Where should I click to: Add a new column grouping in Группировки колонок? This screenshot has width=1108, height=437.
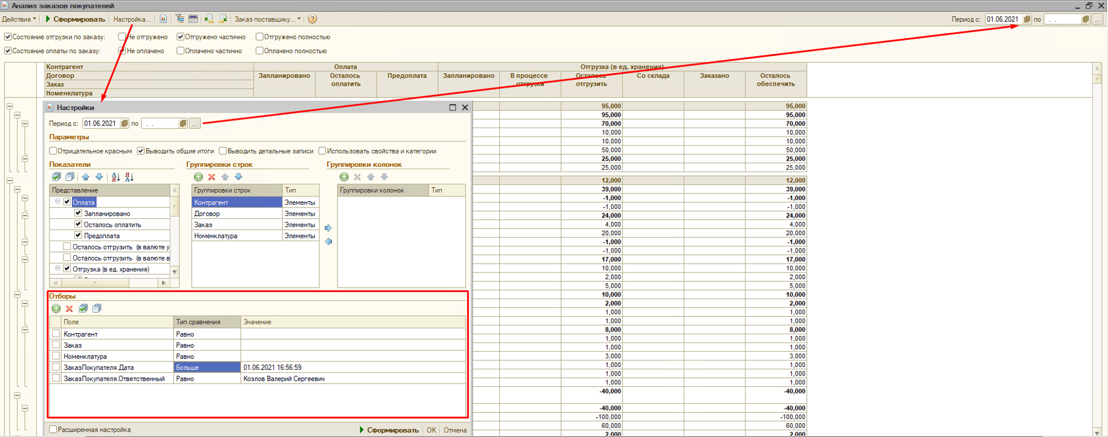pyautogui.click(x=344, y=177)
